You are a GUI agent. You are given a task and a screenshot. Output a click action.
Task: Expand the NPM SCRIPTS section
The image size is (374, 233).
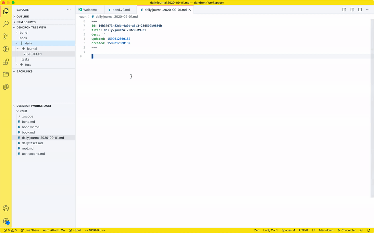pyautogui.click(x=26, y=22)
